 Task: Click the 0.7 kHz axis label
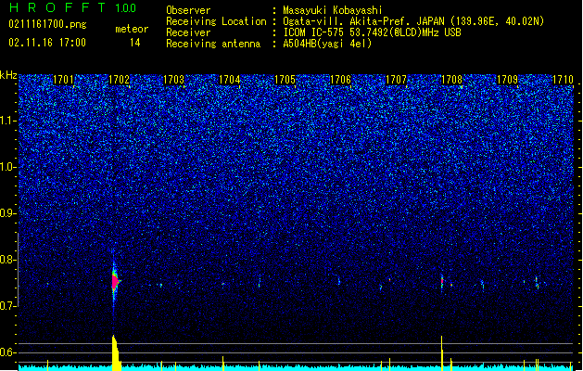pos(8,306)
